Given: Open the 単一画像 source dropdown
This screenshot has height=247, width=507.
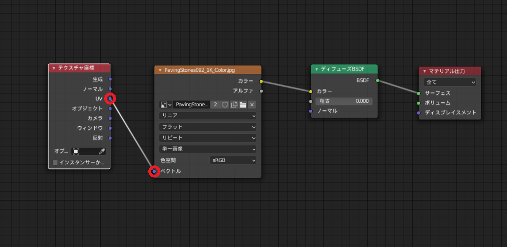Looking at the screenshot, I should (208, 149).
